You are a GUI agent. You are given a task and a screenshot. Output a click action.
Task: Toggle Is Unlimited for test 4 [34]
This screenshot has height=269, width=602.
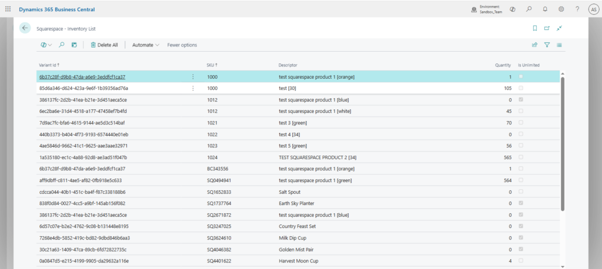(521, 134)
